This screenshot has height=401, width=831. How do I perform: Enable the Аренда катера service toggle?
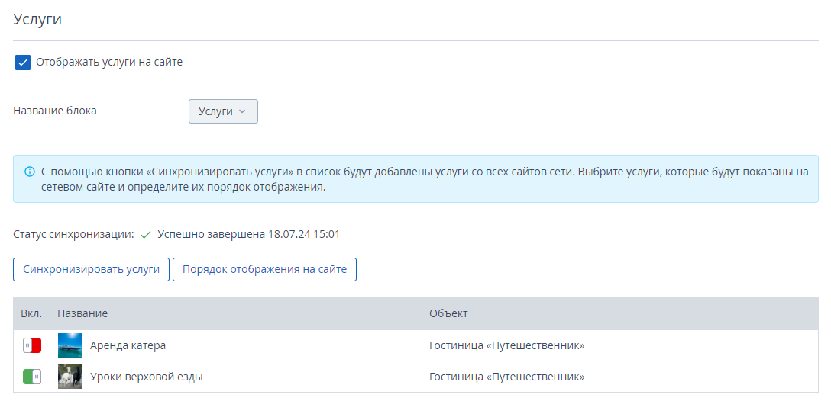[x=32, y=345]
